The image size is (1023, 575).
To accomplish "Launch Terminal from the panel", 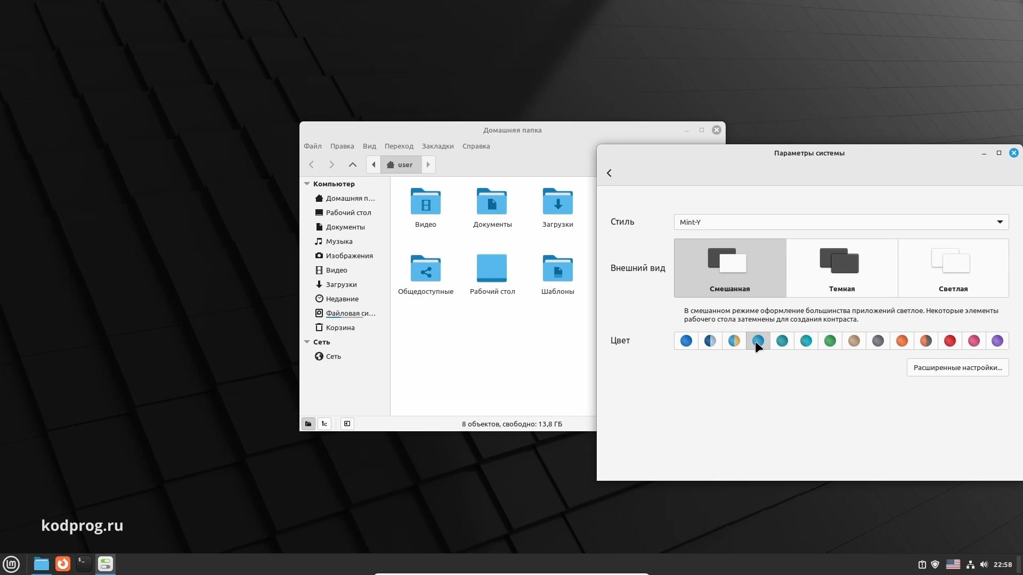I will 84,564.
